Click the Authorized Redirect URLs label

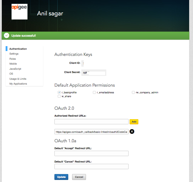pyautogui.click(x=70, y=116)
